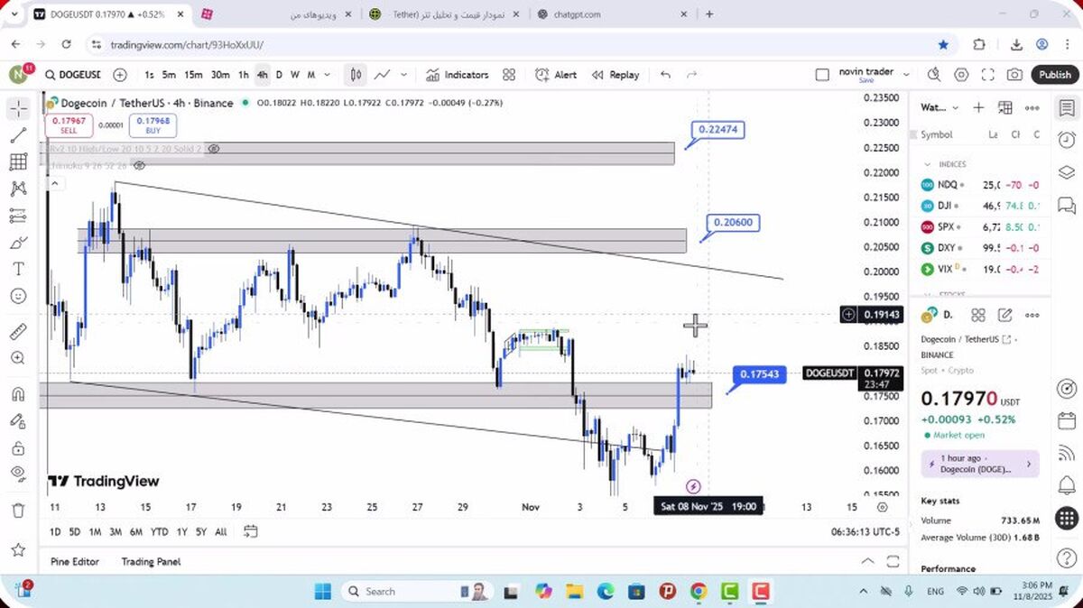Open the indicator templates icon
Screen dimensions: 1083x608
point(509,75)
